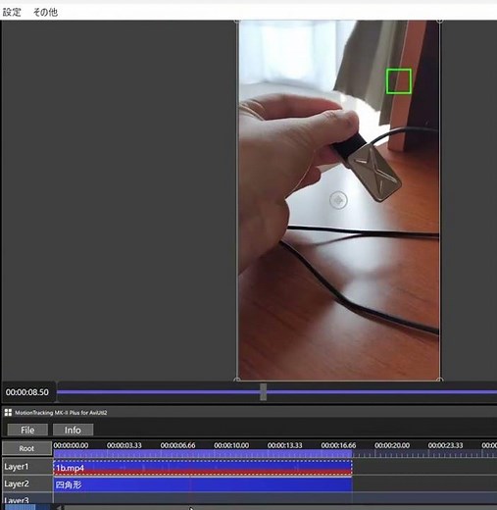
Task: Click the green tracking square in preview
Action: click(399, 81)
